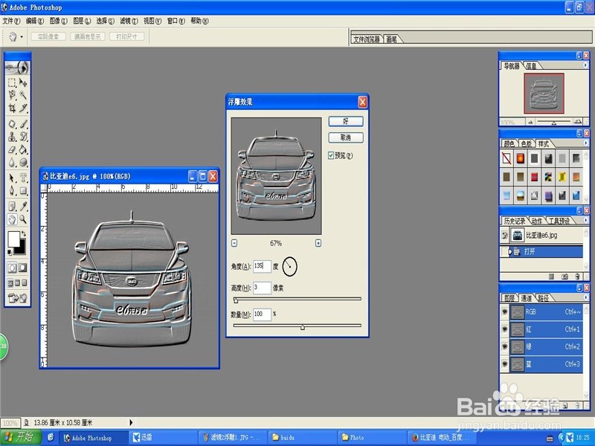Image resolution: width=595 pixels, height=446 pixels.
Task: Select the Pen tool
Action: (x=12, y=190)
